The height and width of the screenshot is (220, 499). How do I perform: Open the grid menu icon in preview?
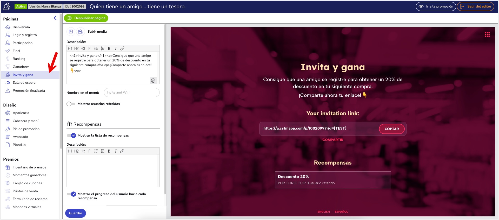click(487, 35)
